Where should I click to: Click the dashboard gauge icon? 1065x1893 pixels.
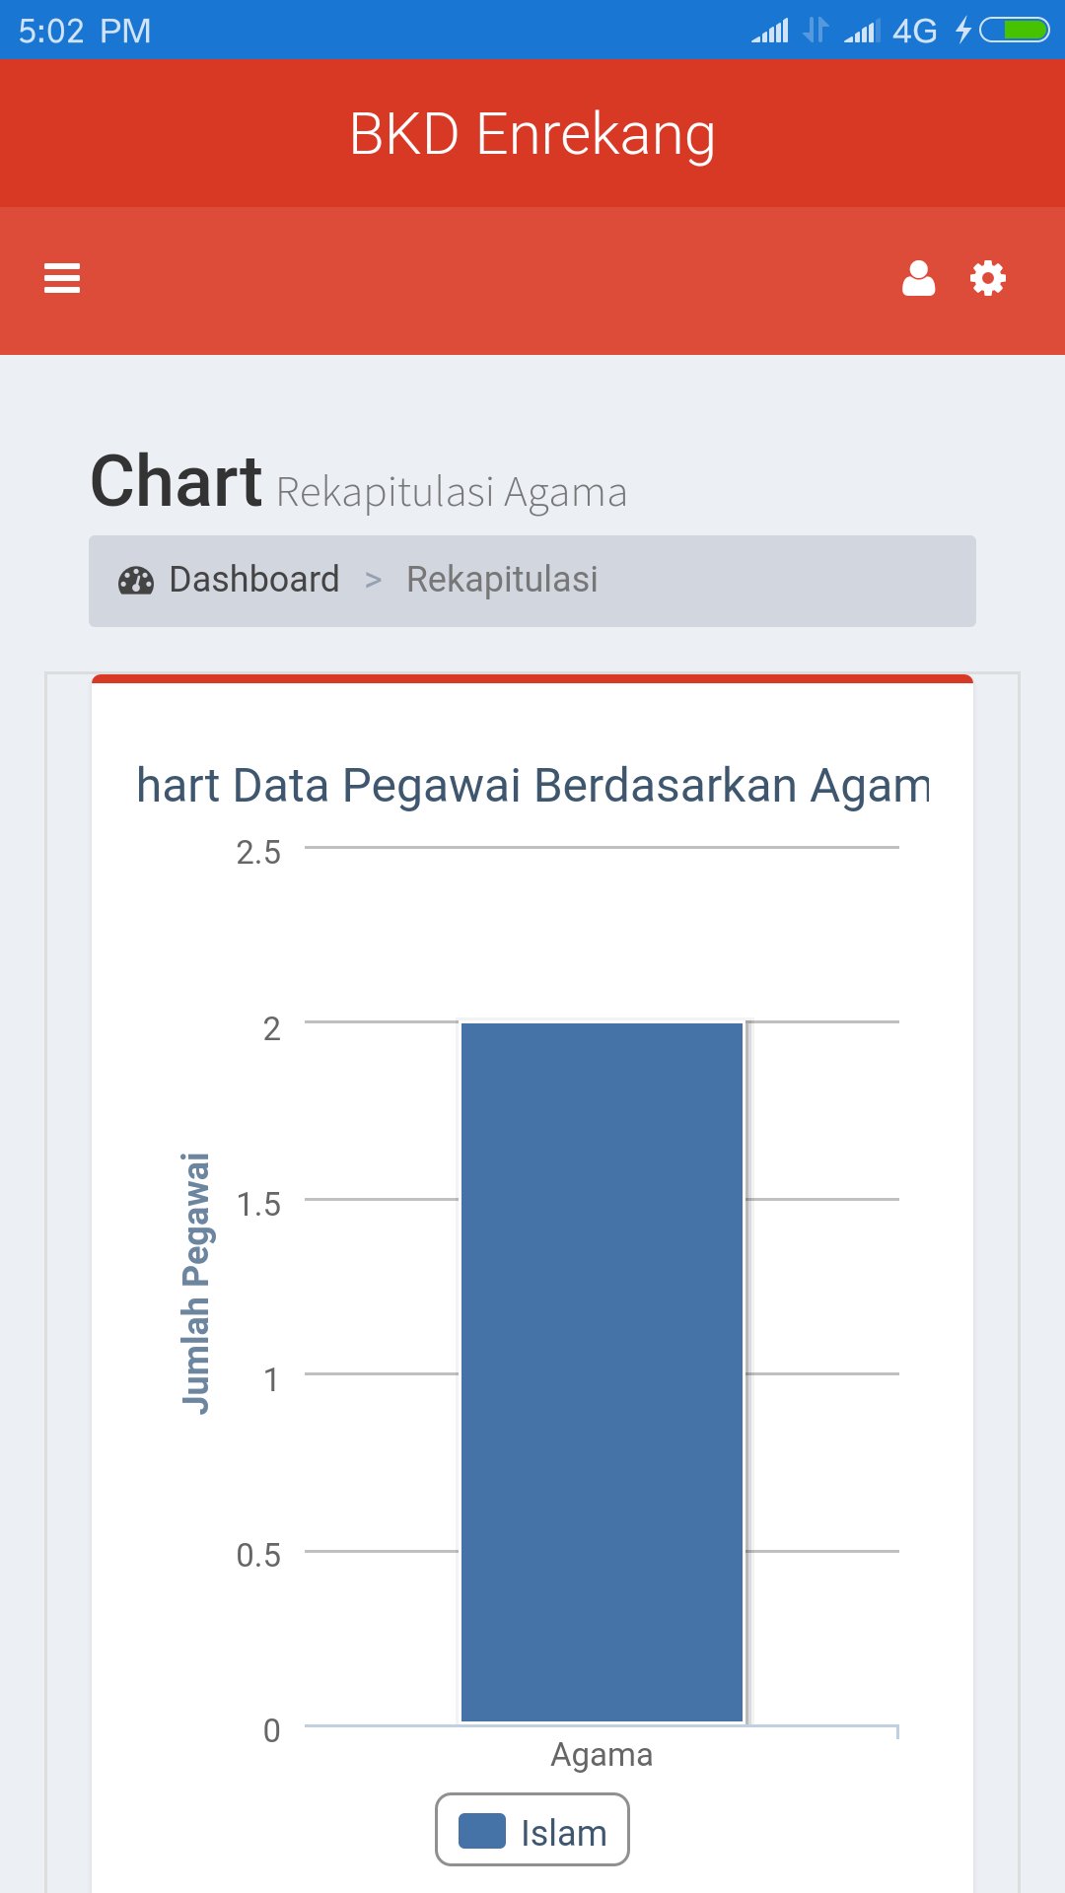pos(136,581)
